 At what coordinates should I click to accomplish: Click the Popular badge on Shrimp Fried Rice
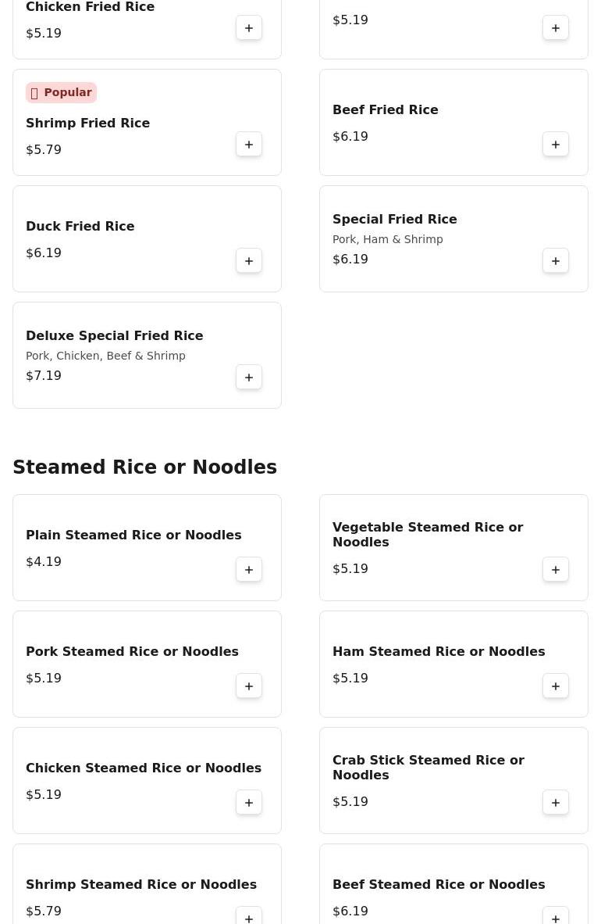coord(61,93)
